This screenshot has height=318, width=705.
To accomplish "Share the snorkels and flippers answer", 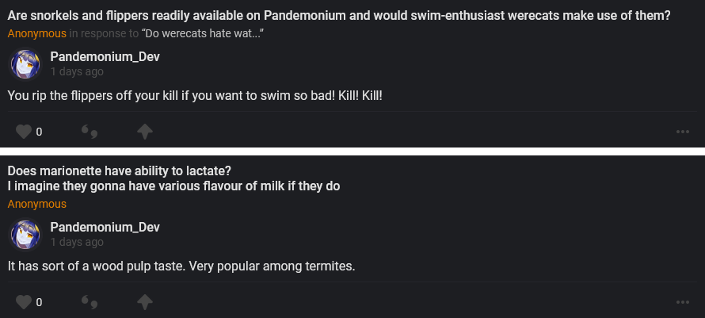I will pyautogui.click(x=145, y=132).
